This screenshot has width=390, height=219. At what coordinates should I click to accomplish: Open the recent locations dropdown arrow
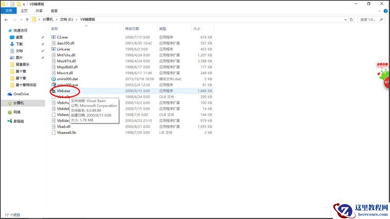point(21,20)
